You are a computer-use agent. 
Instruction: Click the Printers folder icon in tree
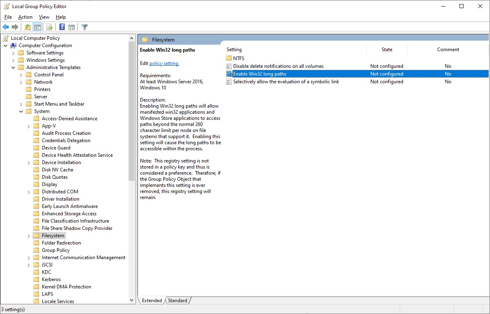pyautogui.click(x=28, y=89)
